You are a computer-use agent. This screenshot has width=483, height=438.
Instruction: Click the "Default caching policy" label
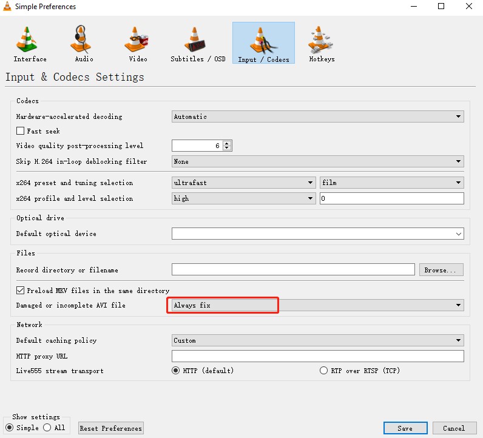point(56,340)
